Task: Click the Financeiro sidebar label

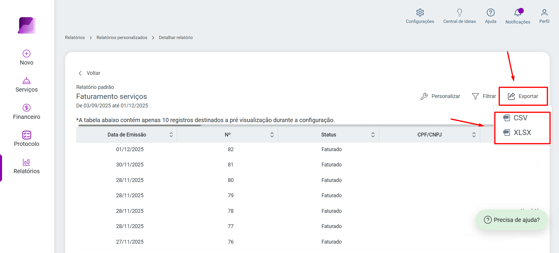Action: [27, 117]
